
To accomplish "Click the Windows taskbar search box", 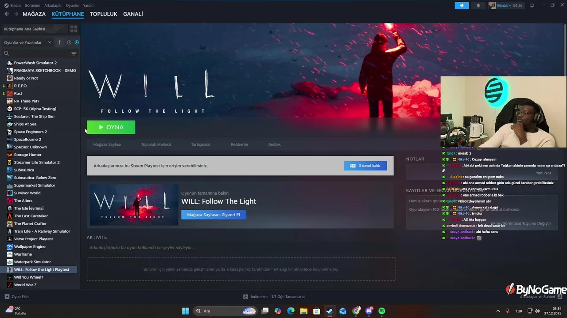I will click(x=226, y=311).
